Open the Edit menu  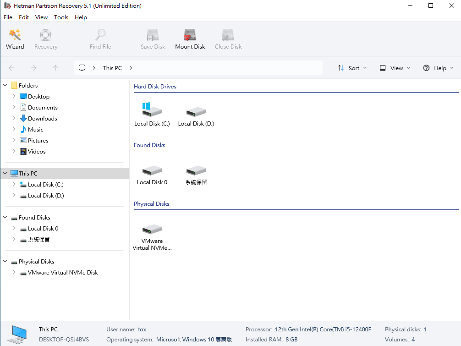click(24, 17)
